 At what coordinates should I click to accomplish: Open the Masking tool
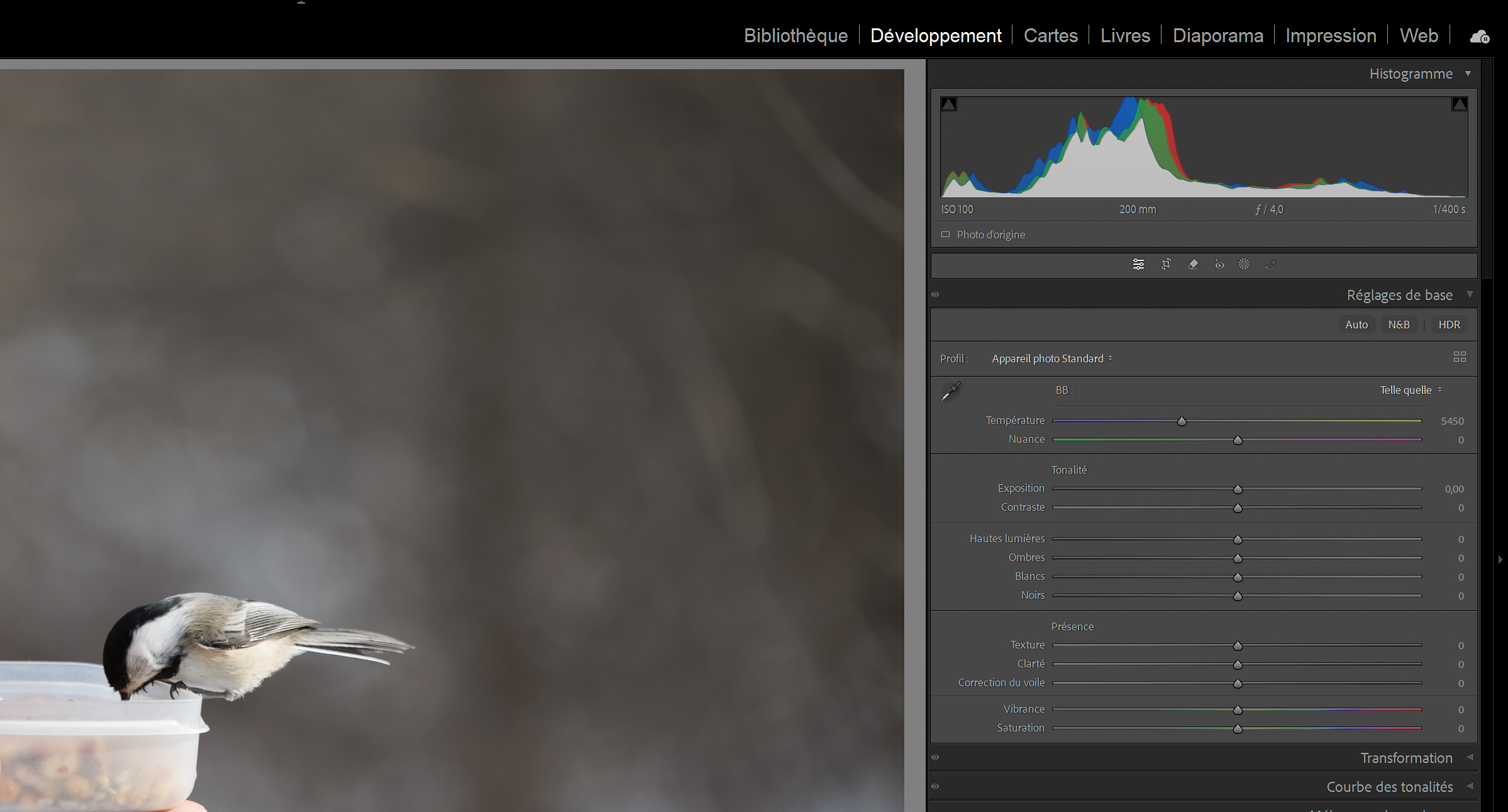pos(1244,264)
